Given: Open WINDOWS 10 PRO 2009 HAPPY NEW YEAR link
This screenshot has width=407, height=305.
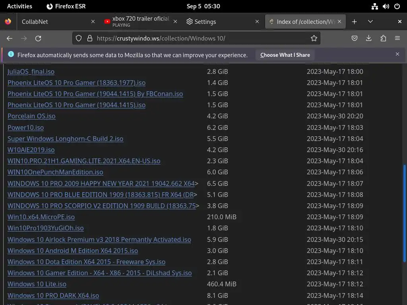Looking at the screenshot, I should click(x=101, y=183).
